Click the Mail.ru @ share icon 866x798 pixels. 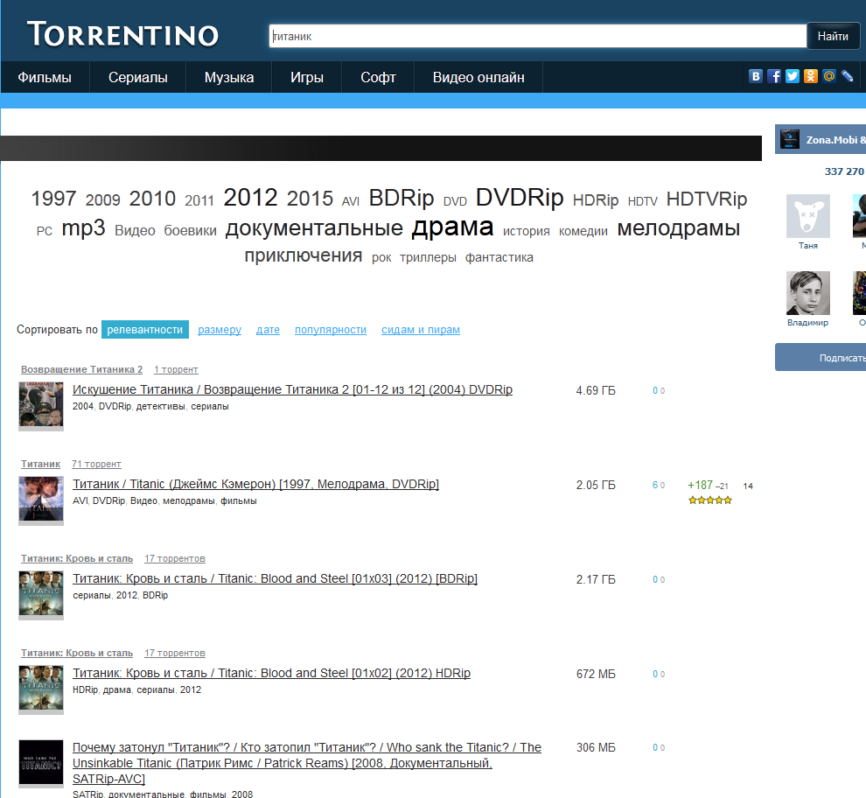point(829,76)
